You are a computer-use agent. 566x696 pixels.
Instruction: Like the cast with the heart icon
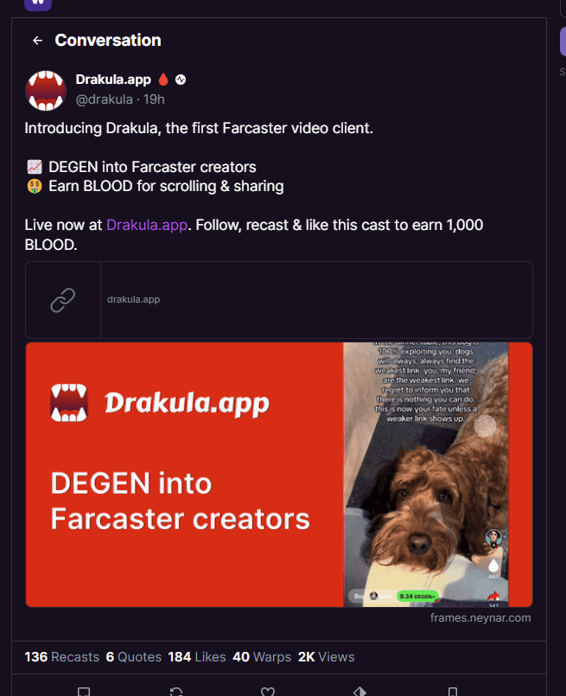pyautogui.click(x=268, y=692)
